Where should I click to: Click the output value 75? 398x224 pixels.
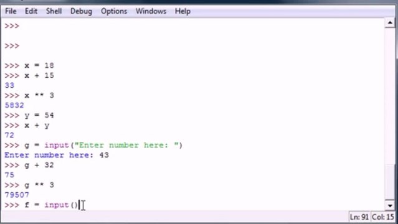9,175
